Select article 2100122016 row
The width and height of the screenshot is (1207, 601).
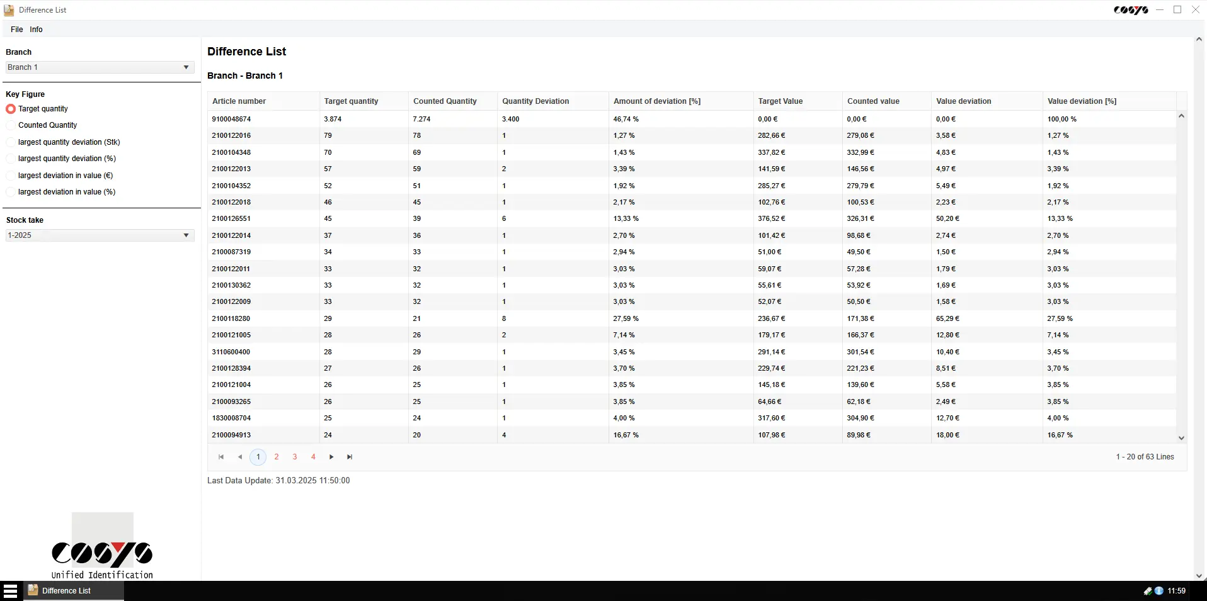[692, 135]
